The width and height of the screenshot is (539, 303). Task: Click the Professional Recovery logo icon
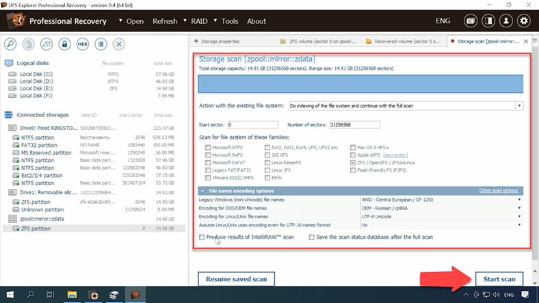17,21
